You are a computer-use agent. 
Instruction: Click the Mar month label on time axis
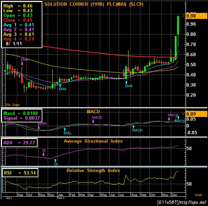[x=82, y=195]
